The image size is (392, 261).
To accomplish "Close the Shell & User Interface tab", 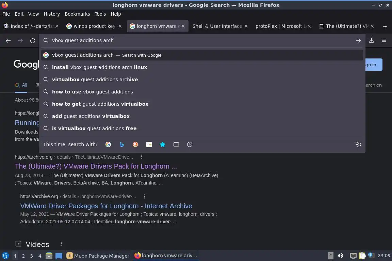I will pyautogui.click(x=246, y=26).
